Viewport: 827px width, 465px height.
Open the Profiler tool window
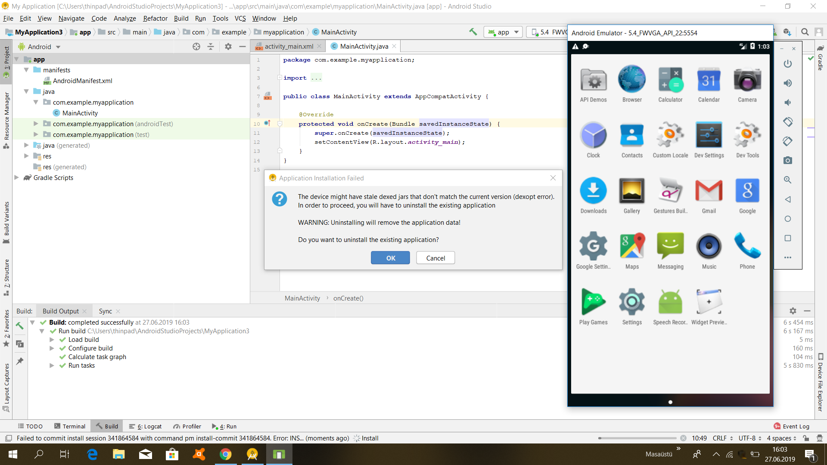(187, 426)
